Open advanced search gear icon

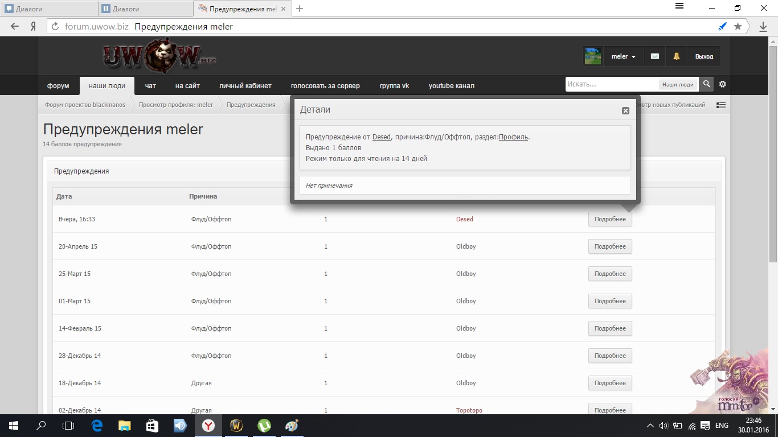click(723, 84)
